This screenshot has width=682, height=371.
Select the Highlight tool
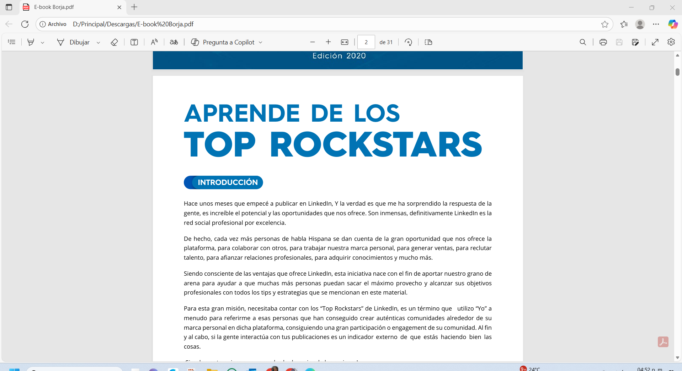tap(31, 42)
